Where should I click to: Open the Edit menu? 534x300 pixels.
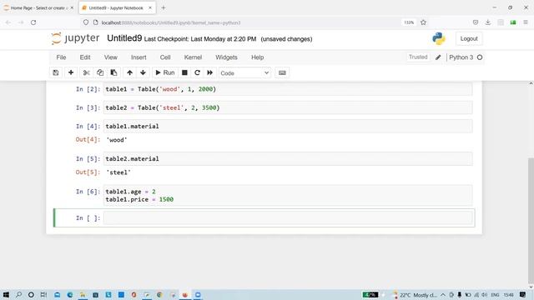85,57
